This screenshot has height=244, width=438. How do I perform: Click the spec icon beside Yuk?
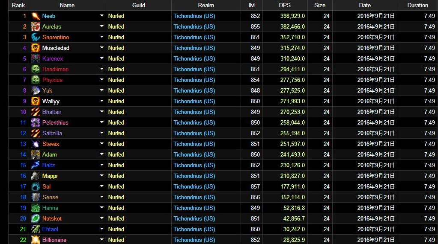pos(36,91)
